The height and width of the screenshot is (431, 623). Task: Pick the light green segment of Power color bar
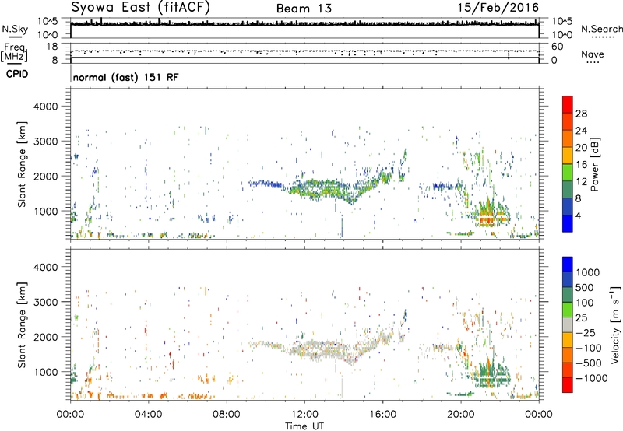point(568,173)
